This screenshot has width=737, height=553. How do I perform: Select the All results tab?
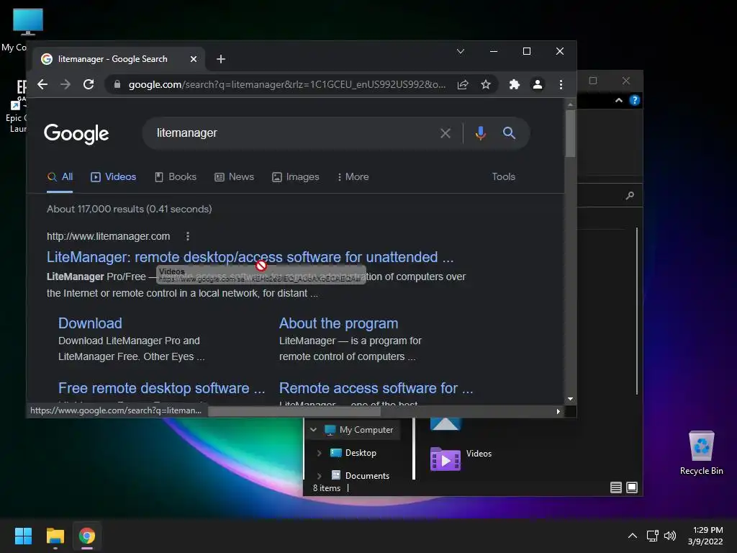point(60,177)
